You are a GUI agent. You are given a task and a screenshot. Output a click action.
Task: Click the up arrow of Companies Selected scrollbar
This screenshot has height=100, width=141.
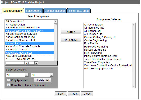134,25
